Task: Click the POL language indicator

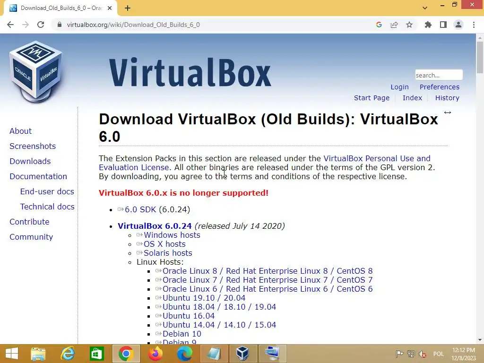Action: tap(438, 354)
